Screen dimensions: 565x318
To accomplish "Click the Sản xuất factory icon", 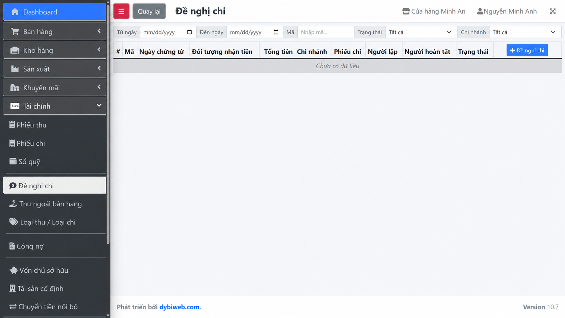I will (x=15, y=69).
